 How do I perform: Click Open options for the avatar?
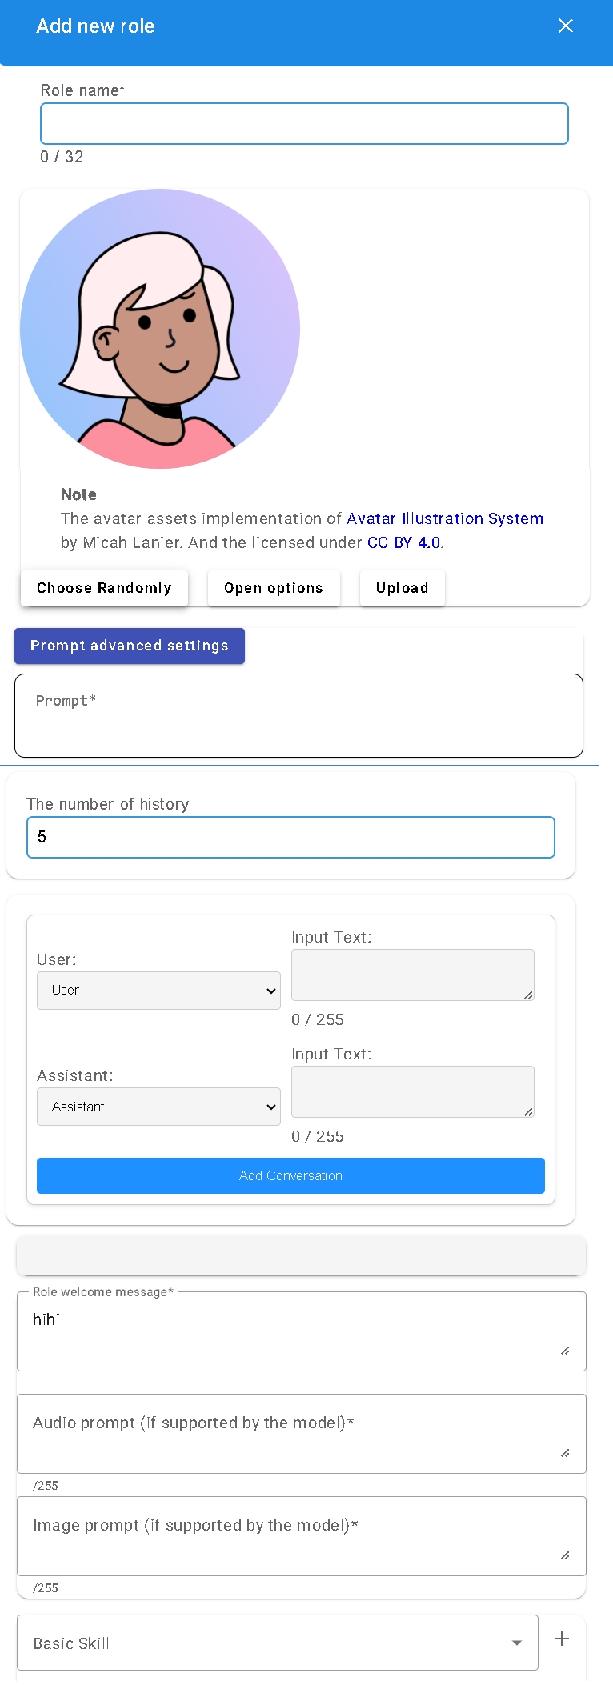click(x=274, y=588)
